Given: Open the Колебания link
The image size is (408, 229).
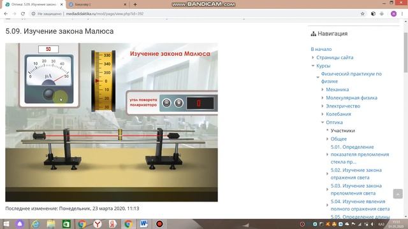Looking at the screenshot, I should coord(339,114).
